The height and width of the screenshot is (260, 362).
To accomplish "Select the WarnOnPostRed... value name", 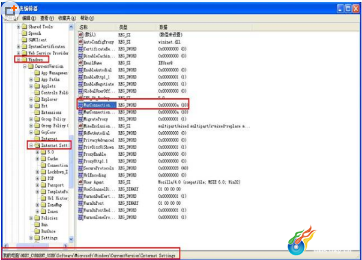I will [x=99, y=210].
